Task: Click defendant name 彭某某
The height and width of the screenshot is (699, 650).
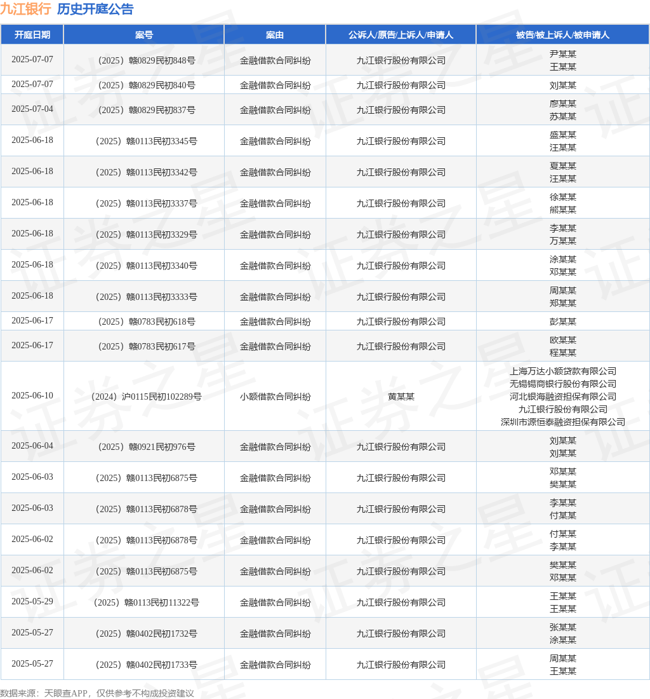Action: (x=563, y=322)
